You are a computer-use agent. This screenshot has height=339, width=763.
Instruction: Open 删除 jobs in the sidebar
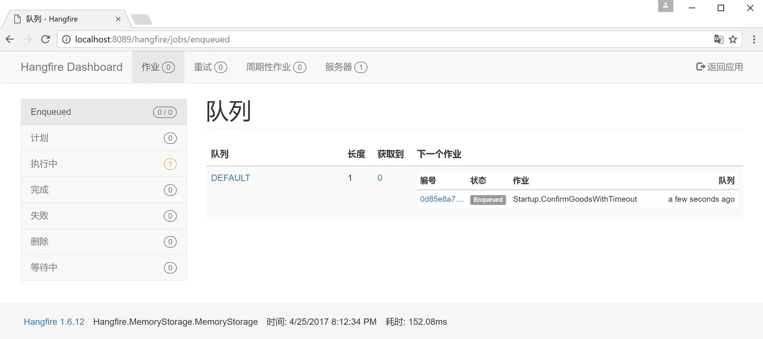click(x=104, y=242)
